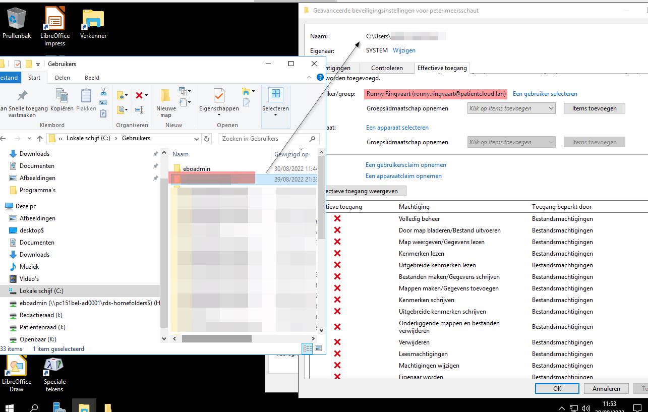Create a folder with Nieuwe map icon

click(166, 102)
